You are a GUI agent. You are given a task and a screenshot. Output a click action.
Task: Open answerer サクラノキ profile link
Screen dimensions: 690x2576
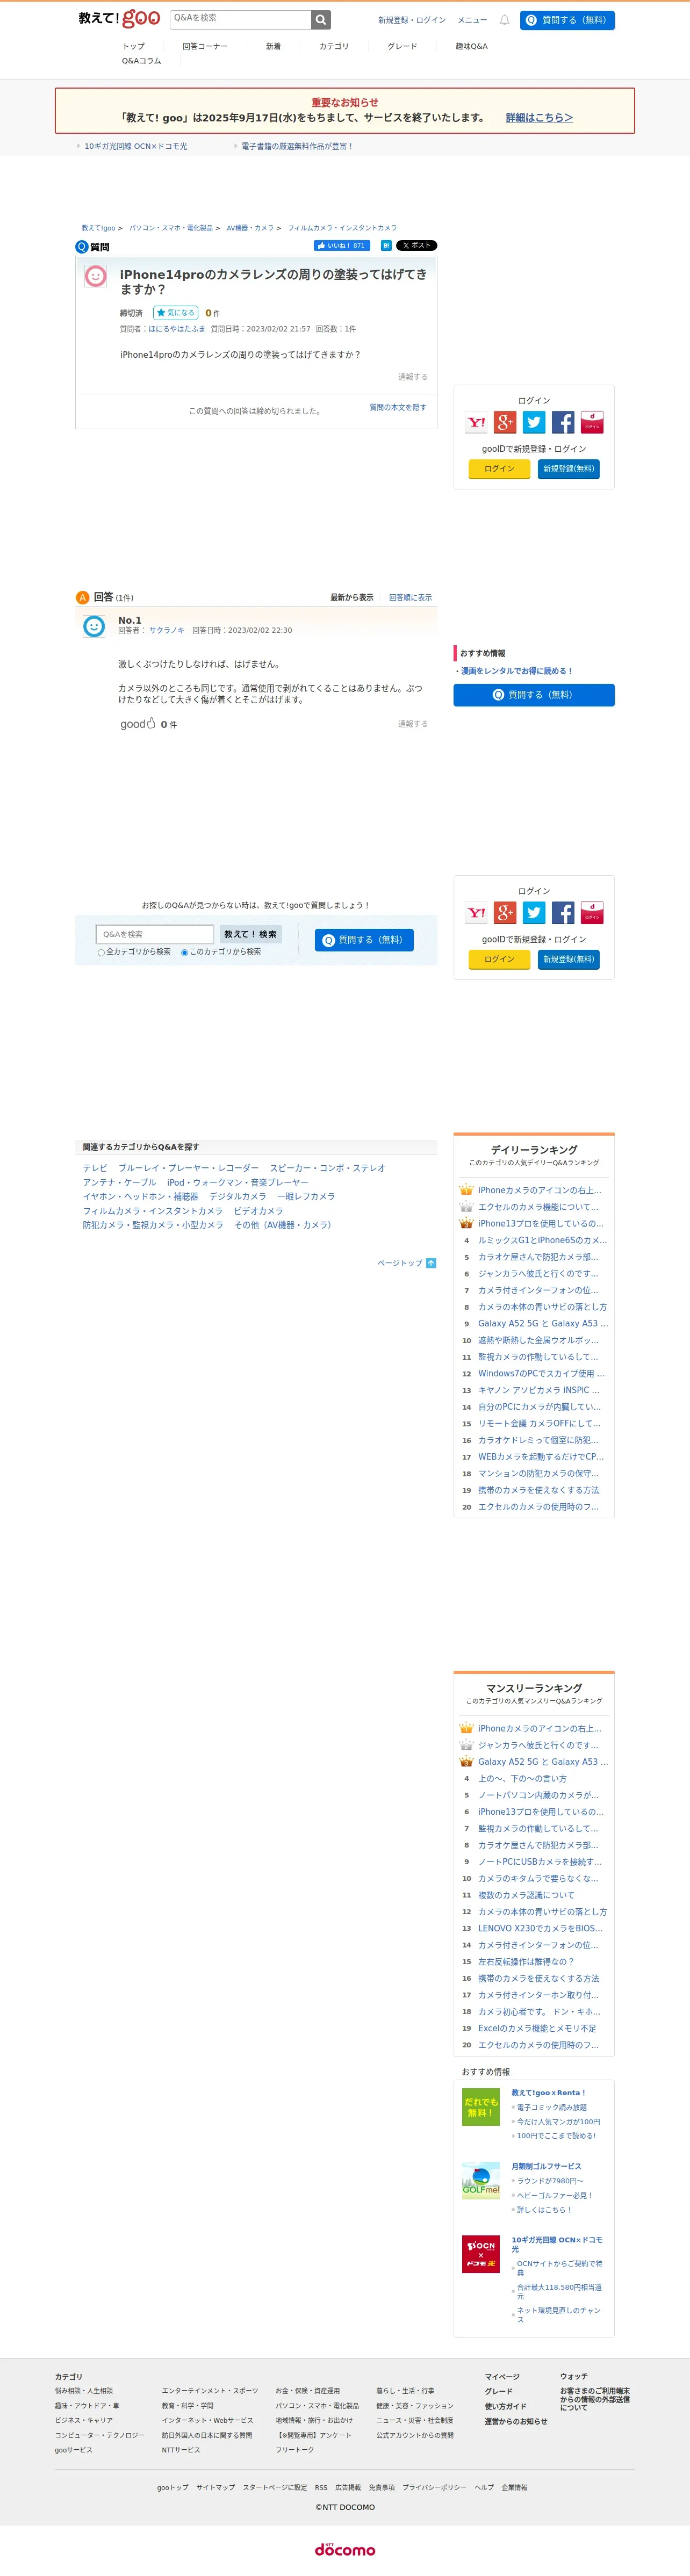(x=167, y=631)
